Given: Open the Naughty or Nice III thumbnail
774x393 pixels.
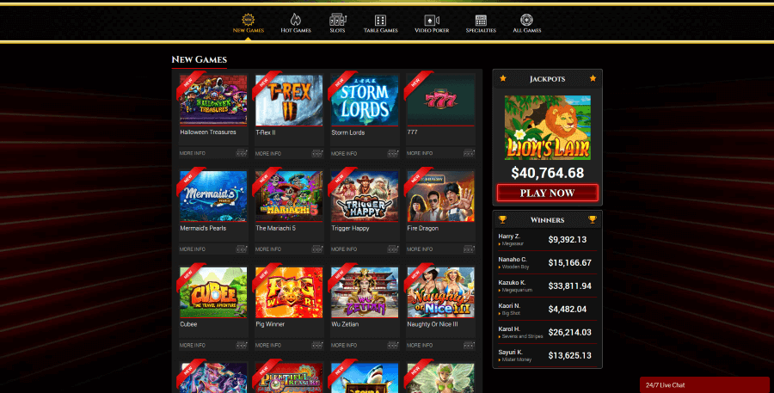Looking at the screenshot, I should pos(441,292).
